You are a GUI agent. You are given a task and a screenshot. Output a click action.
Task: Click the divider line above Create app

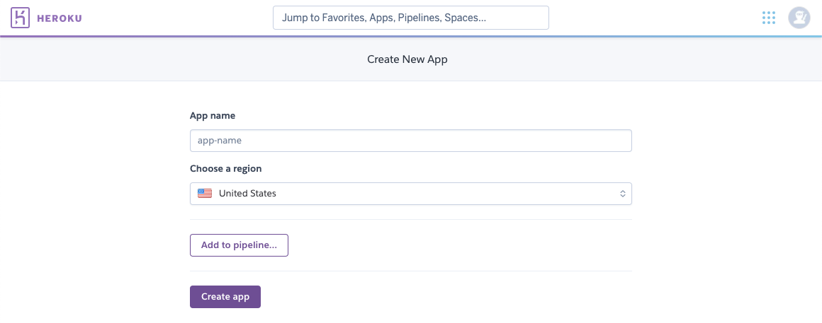tap(410, 271)
